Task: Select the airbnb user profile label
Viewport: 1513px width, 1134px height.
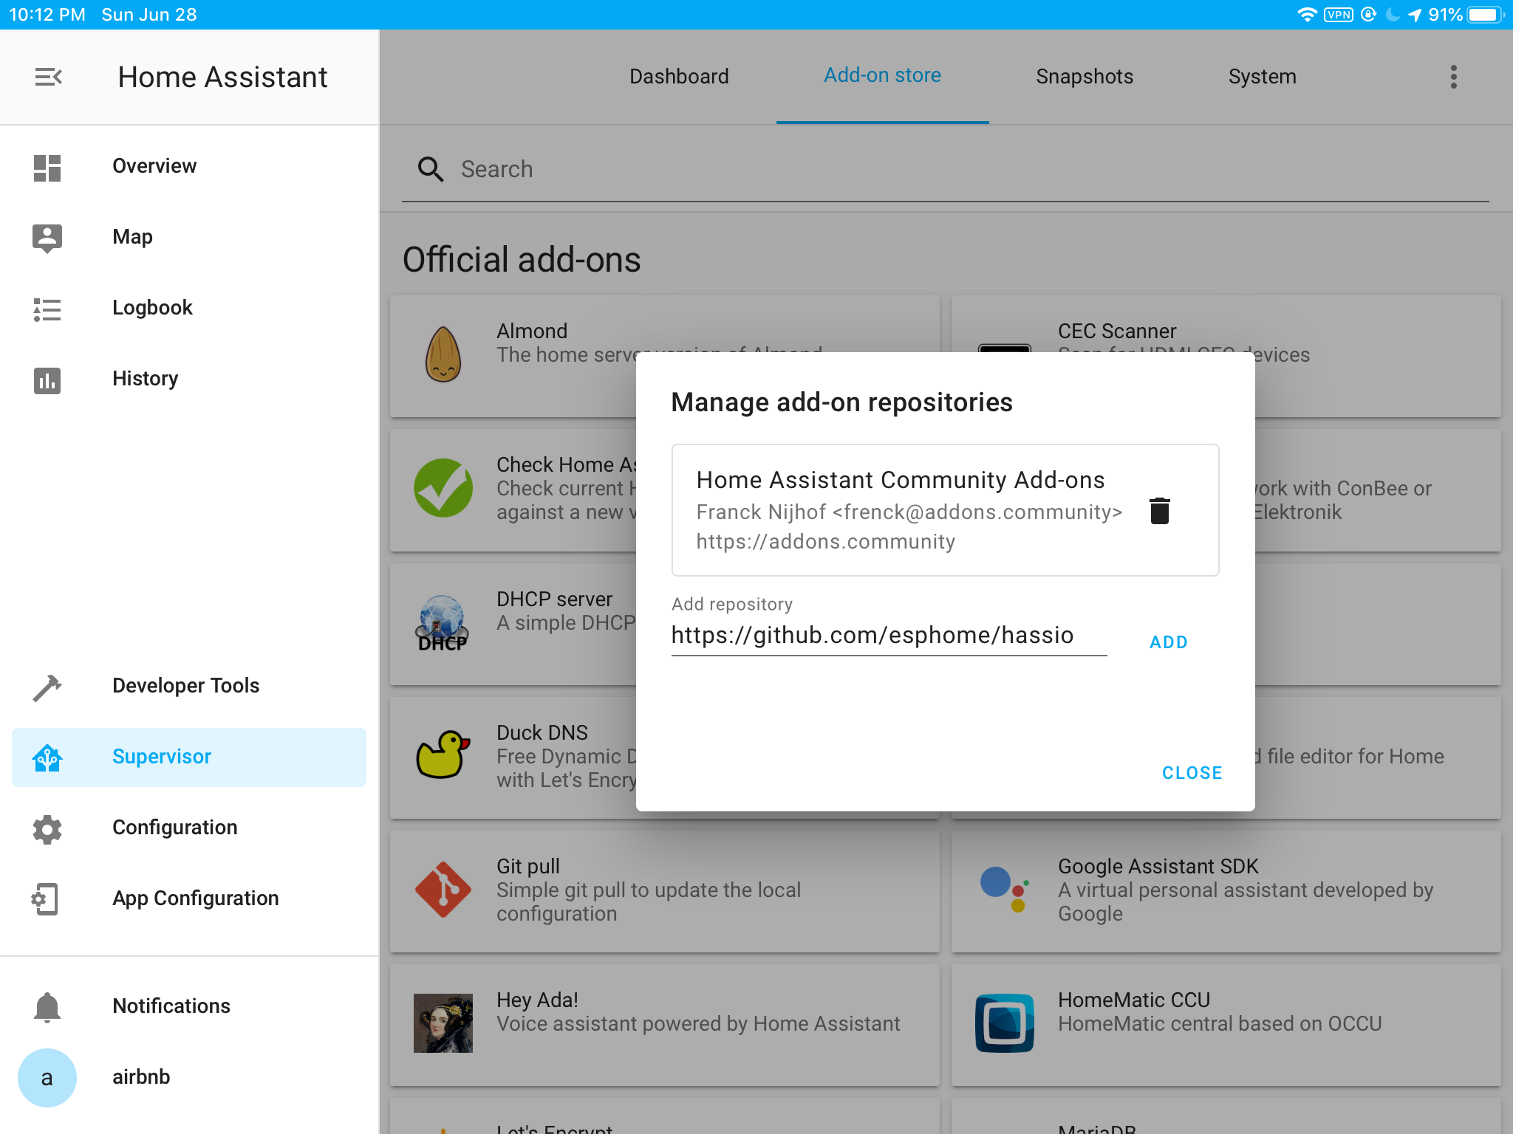Action: coord(141,1077)
